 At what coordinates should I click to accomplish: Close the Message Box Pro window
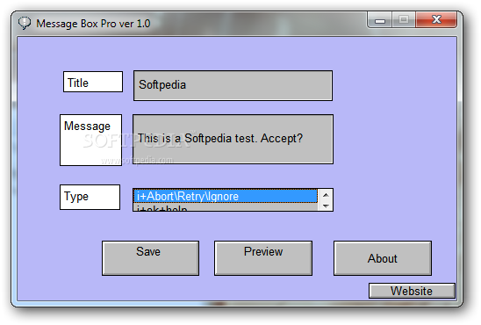click(436, 20)
